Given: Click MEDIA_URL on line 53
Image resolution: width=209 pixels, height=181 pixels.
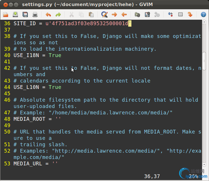Looking at the screenshot, I should tap(28, 164).
